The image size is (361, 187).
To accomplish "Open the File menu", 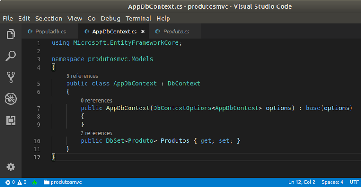I will coord(8,19).
